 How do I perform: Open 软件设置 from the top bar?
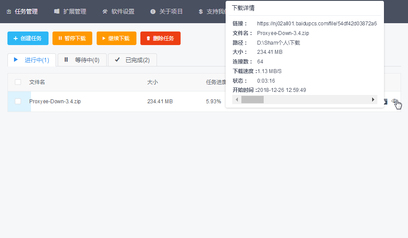click(x=119, y=11)
